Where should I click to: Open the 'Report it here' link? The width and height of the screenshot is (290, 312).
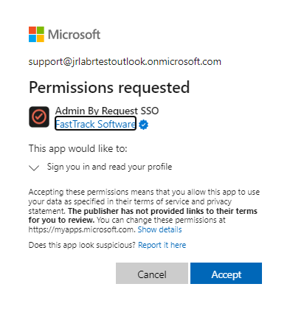pyautogui.click(x=162, y=245)
